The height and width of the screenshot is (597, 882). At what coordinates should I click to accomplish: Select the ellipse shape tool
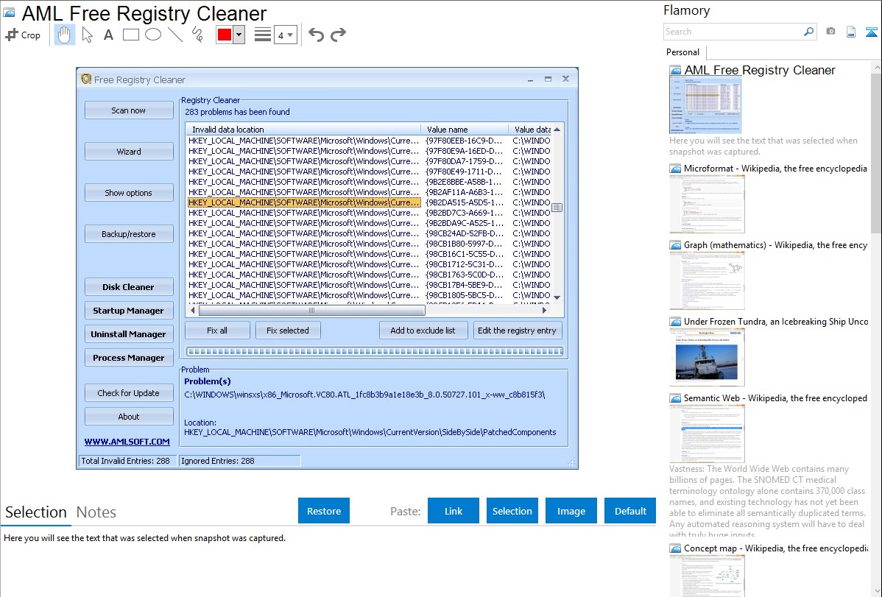click(153, 35)
